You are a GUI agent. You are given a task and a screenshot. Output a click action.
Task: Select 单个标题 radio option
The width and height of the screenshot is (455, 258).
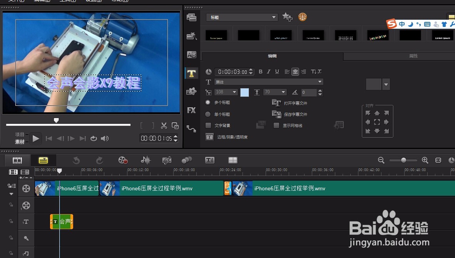(x=208, y=114)
